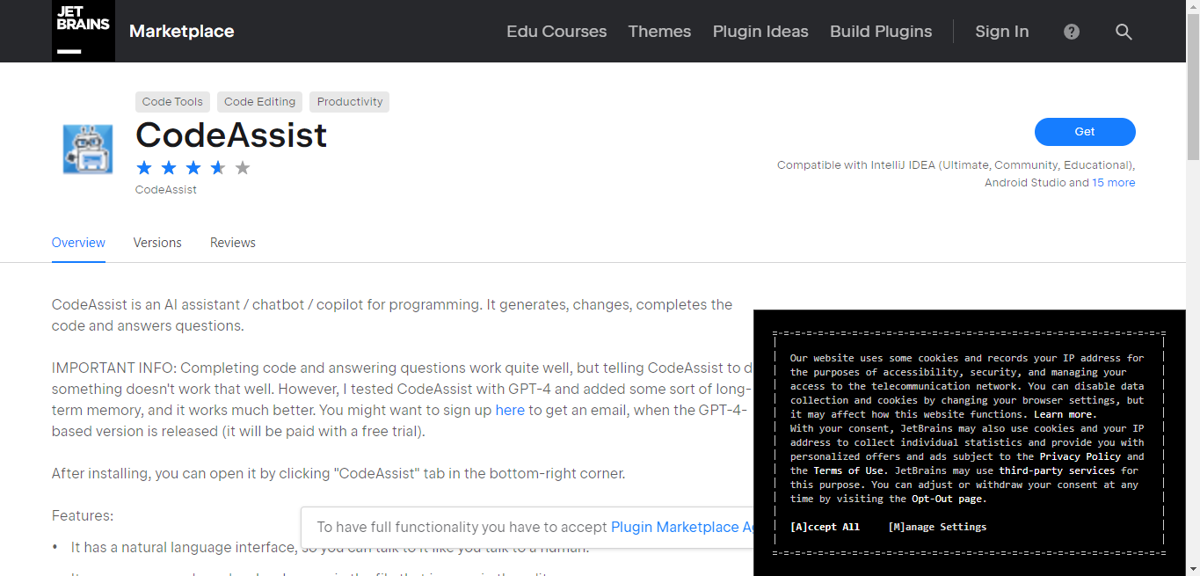Open Marketplace home link
This screenshot has height=576, width=1200.
pyautogui.click(x=182, y=32)
